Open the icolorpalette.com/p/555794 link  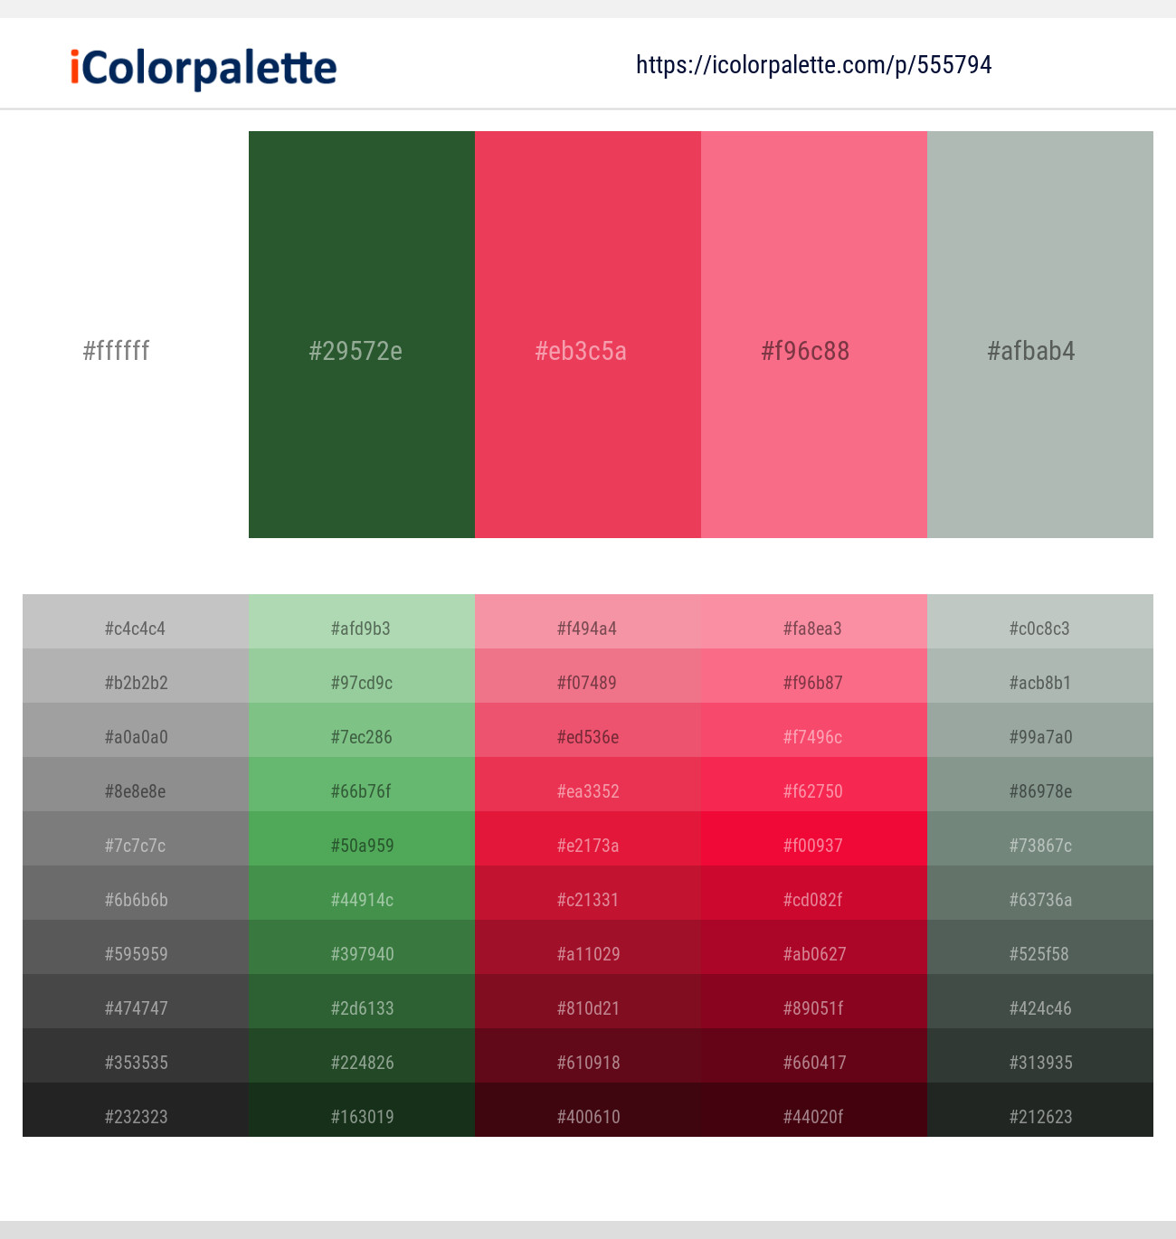(x=813, y=65)
